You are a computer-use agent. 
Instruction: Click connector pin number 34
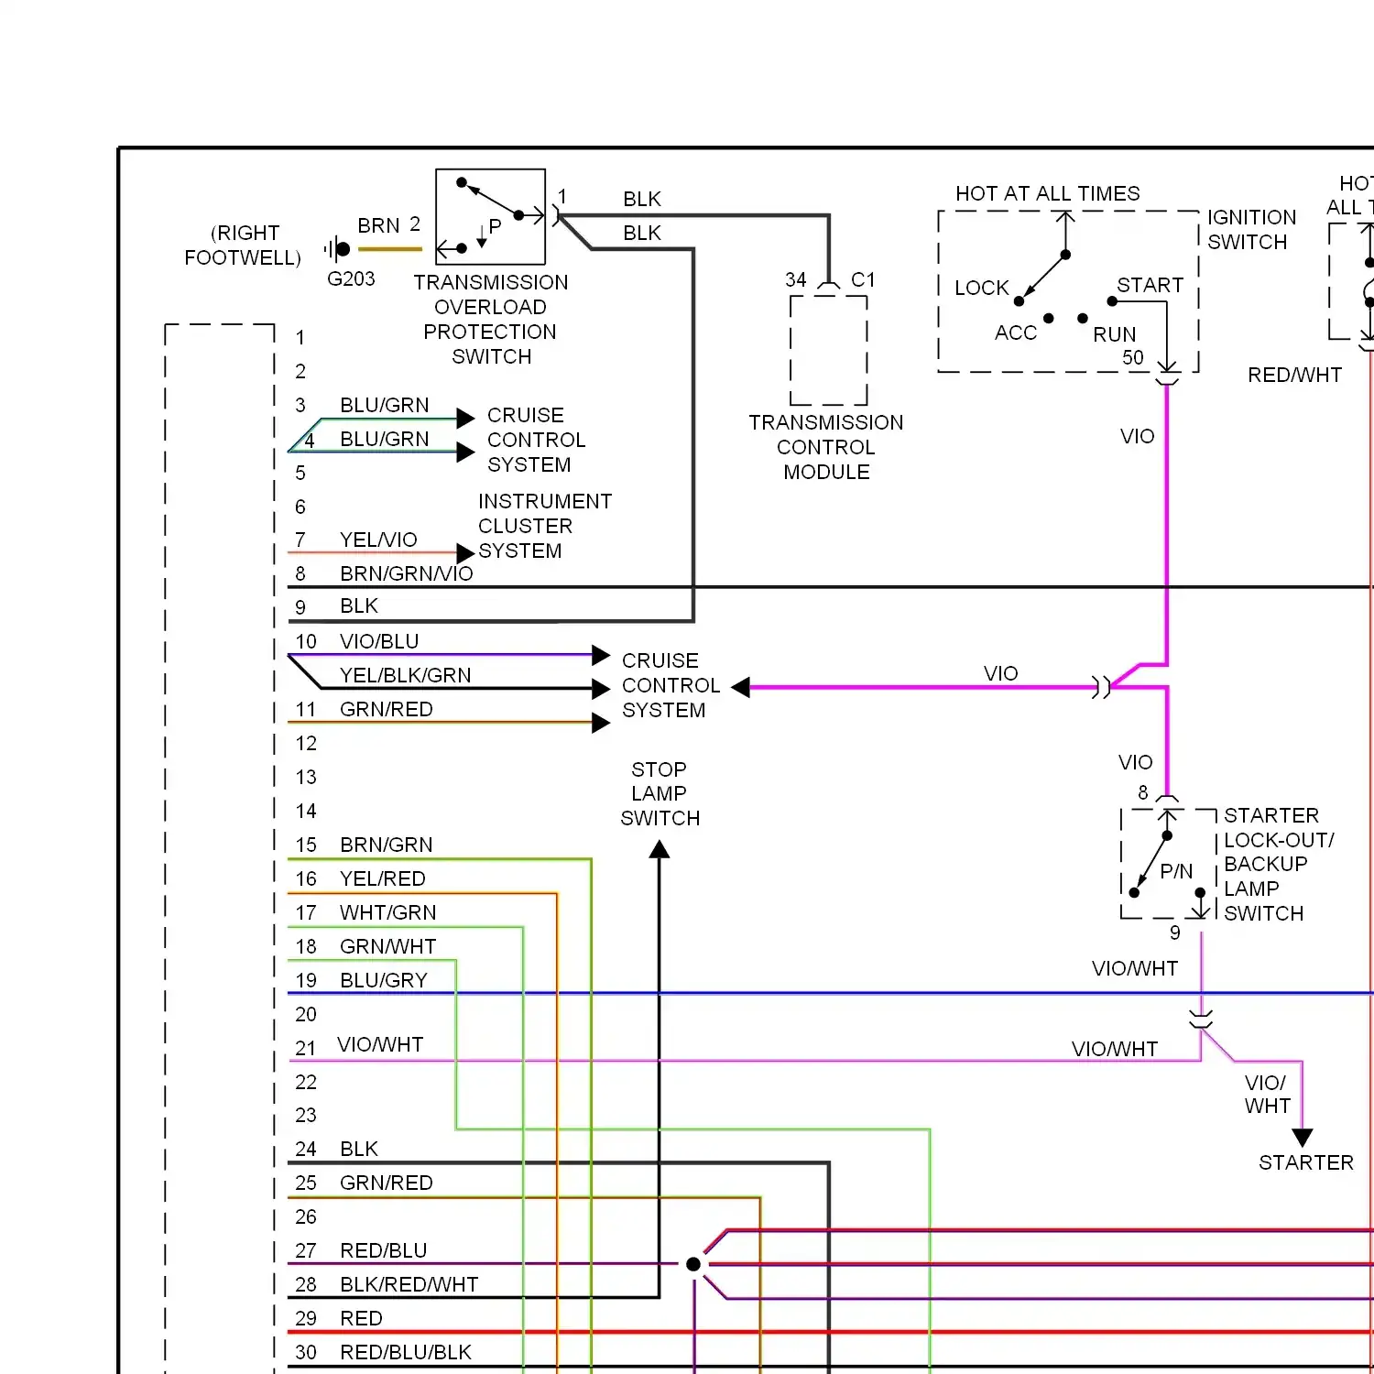coord(796,279)
